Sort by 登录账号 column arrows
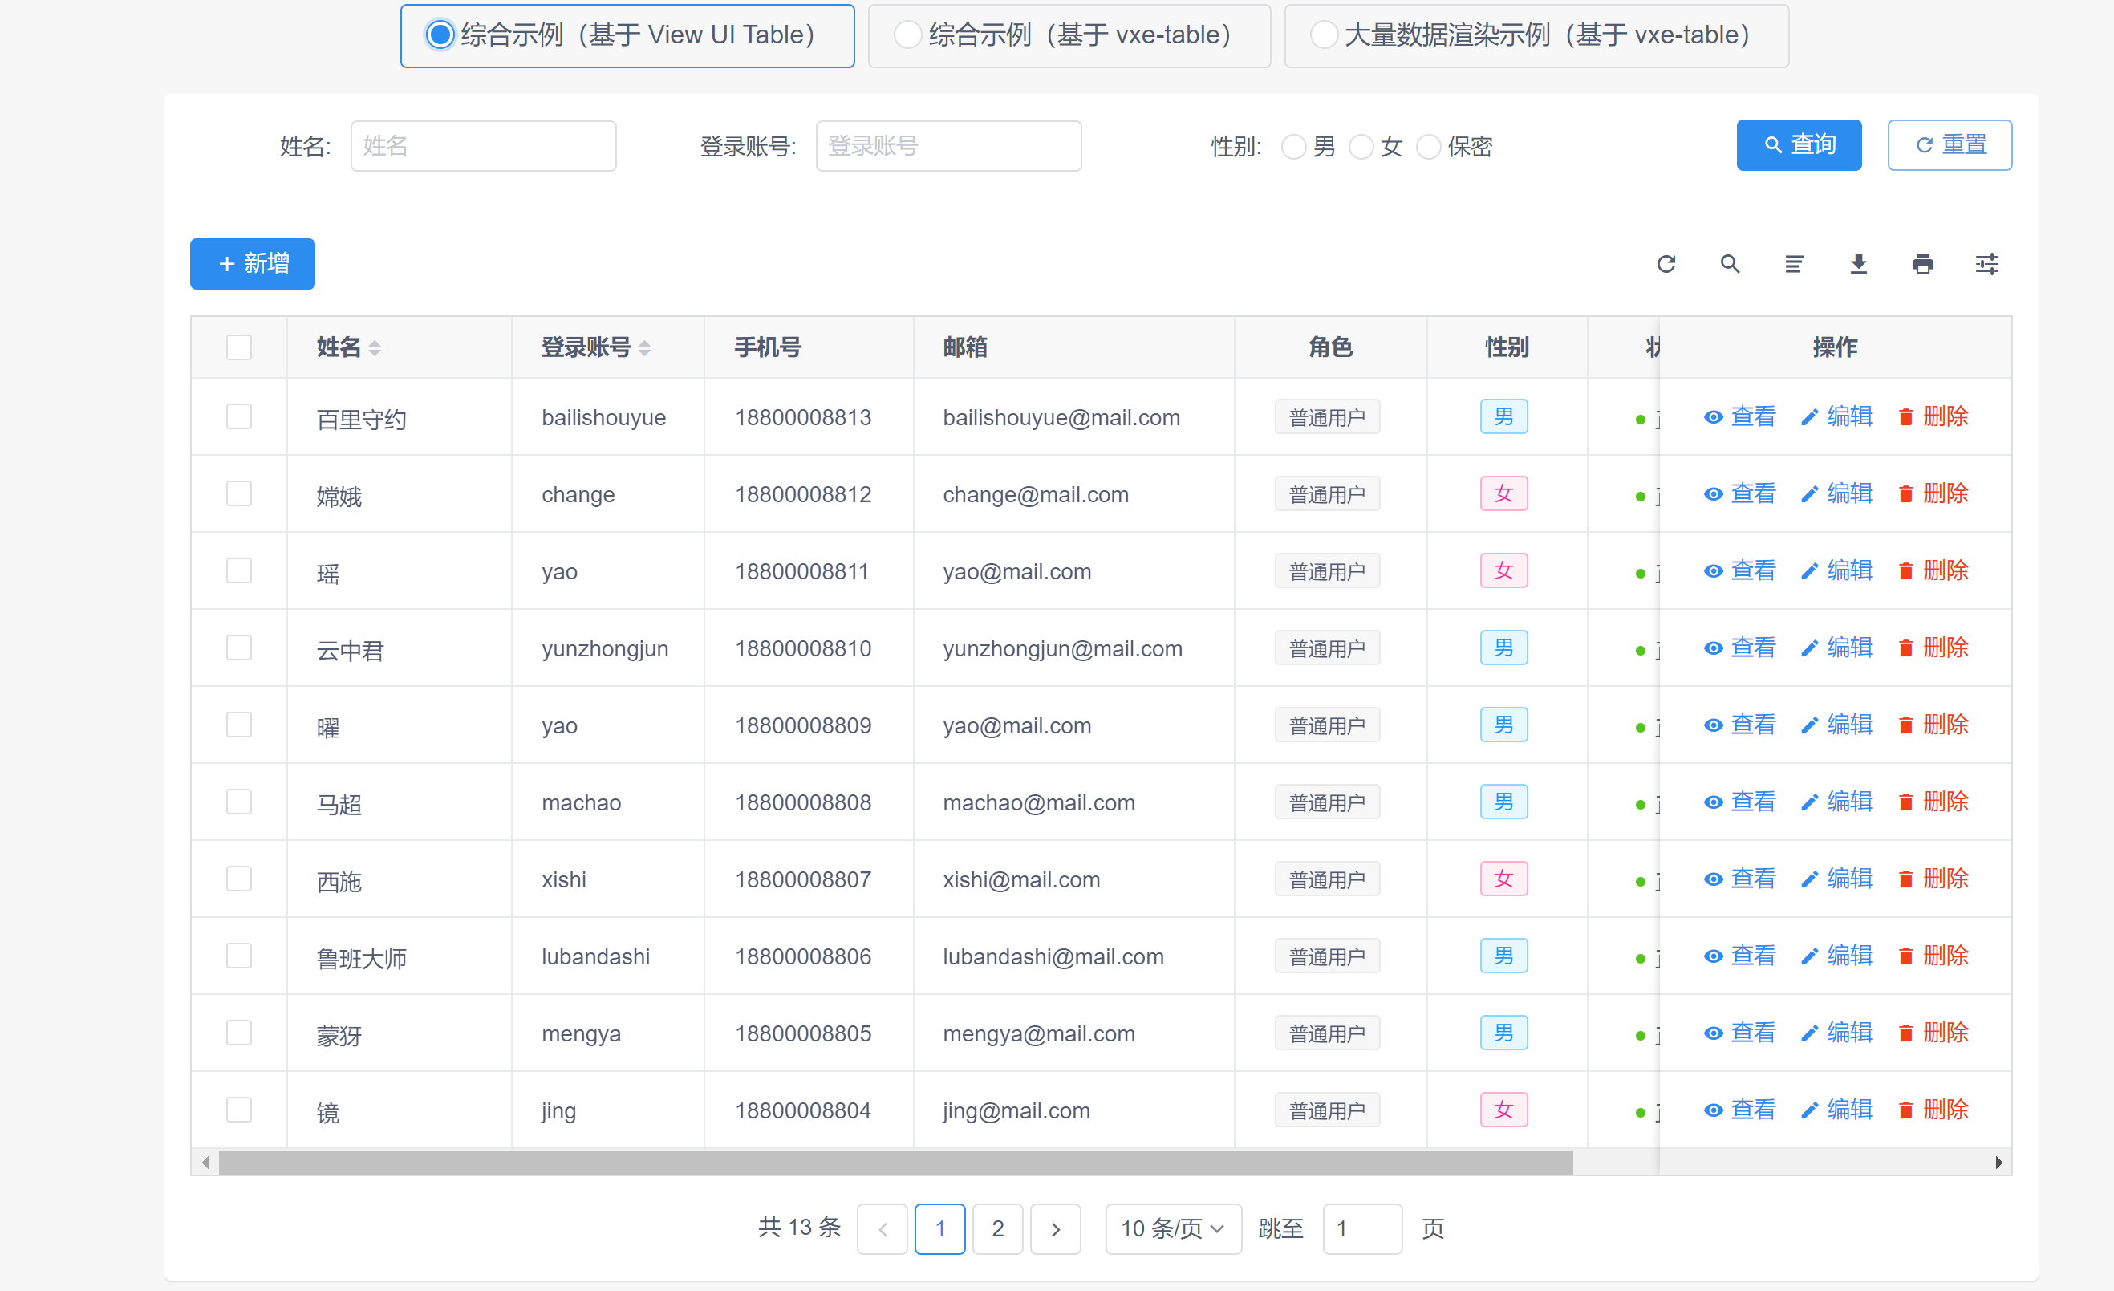The width and height of the screenshot is (2114, 1291). coord(644,348)
